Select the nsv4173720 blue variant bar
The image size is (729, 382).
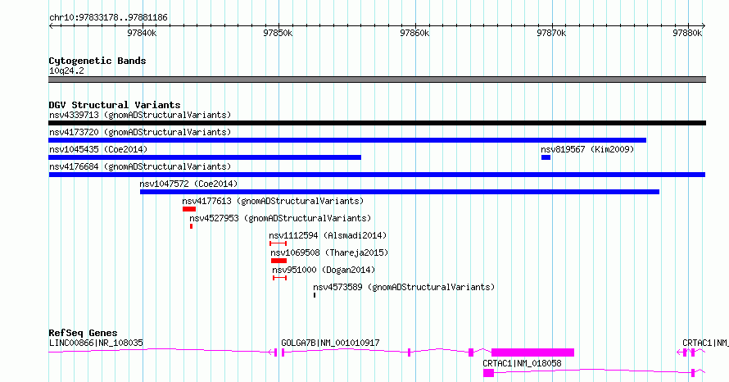coord(347,140)
